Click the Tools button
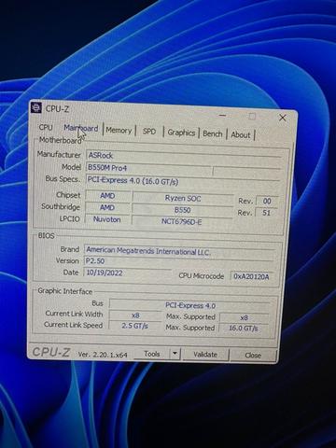The height and width of the screenshot is (448, 336). click(152, 354)
